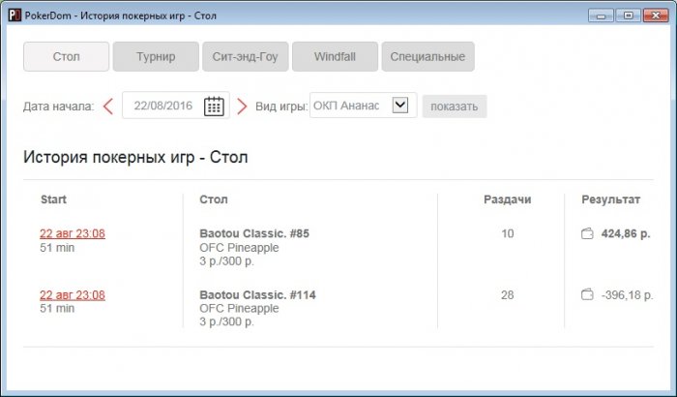The image size is (677, 397).
Task: Switch to the Стол tab
Action: pos(66,57)
